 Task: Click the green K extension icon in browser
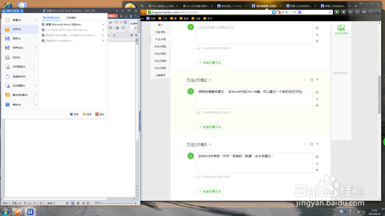337,12
